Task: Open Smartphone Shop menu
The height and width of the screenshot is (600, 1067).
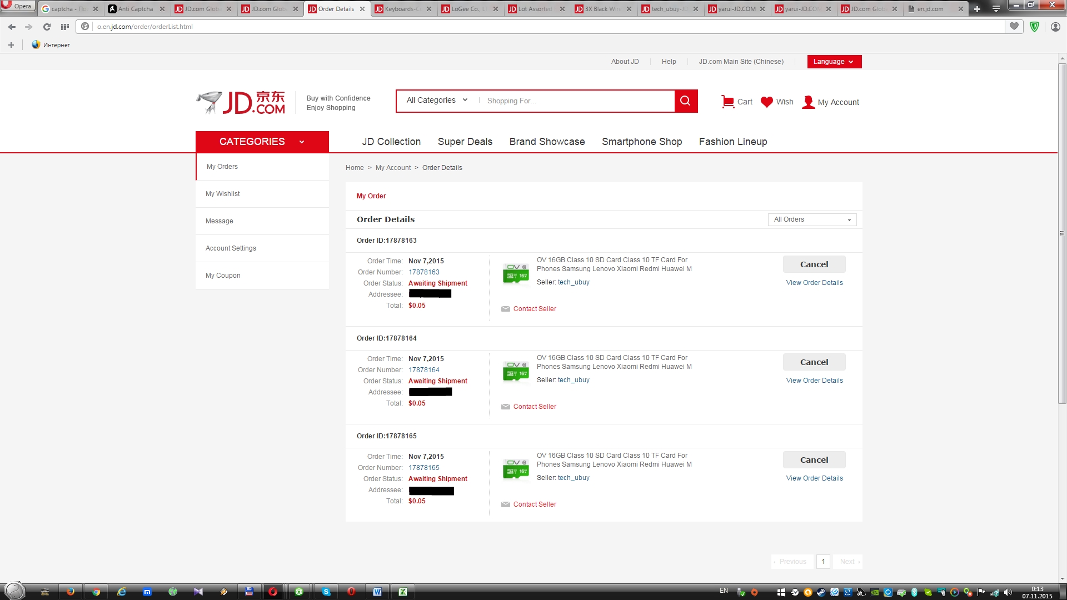Action: tap(642, 142)
